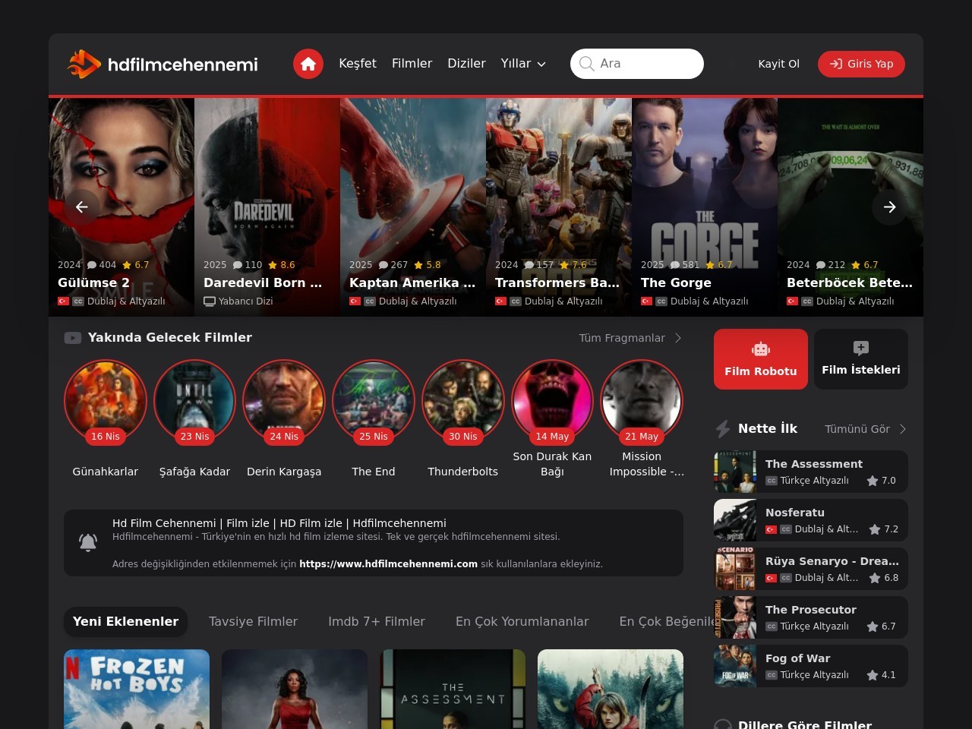Open The End upcoming thumbnail

[374, 400]
